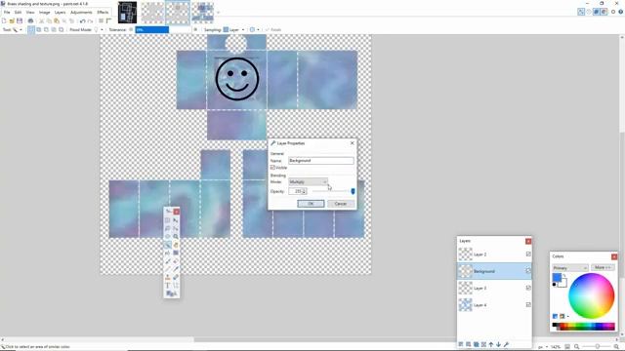Cancel the Layer Properties dialog
Viewport: 625px width, 351px height.
341,204
